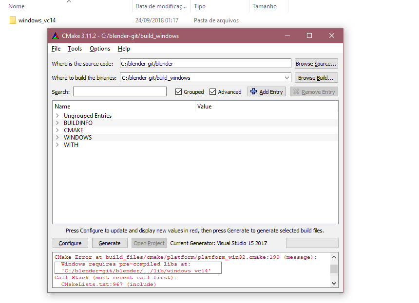The width and height of the screenshot is (419, 303).
Task: Toggle the Advanced checkbox
Action: click(x=212, y=92)
